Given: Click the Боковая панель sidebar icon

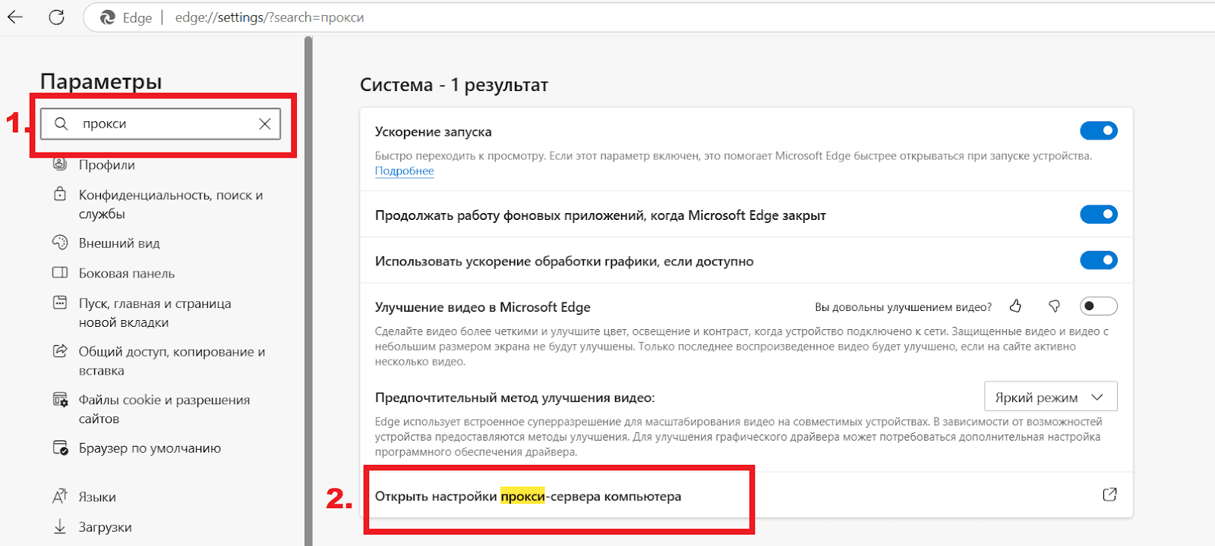Looking at the screenshot, I should pyautogui.click(x=60, y=272).
